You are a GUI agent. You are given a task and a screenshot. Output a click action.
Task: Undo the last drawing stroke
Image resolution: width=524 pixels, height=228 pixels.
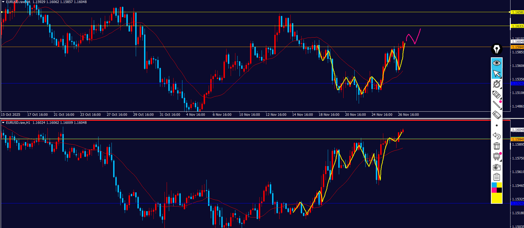click(x=496, y=136)
